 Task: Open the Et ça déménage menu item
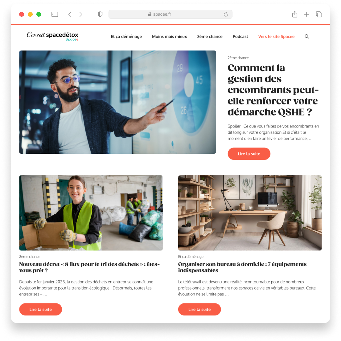click(x=126, y=37)
